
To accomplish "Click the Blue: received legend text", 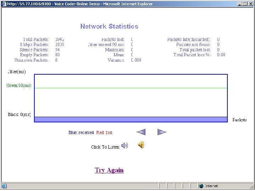I will (81, 133).
